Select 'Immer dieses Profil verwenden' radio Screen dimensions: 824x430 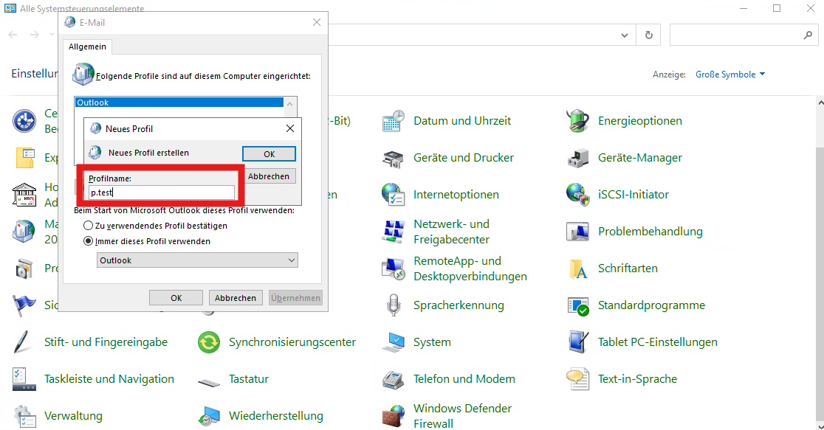click(89, 241)
